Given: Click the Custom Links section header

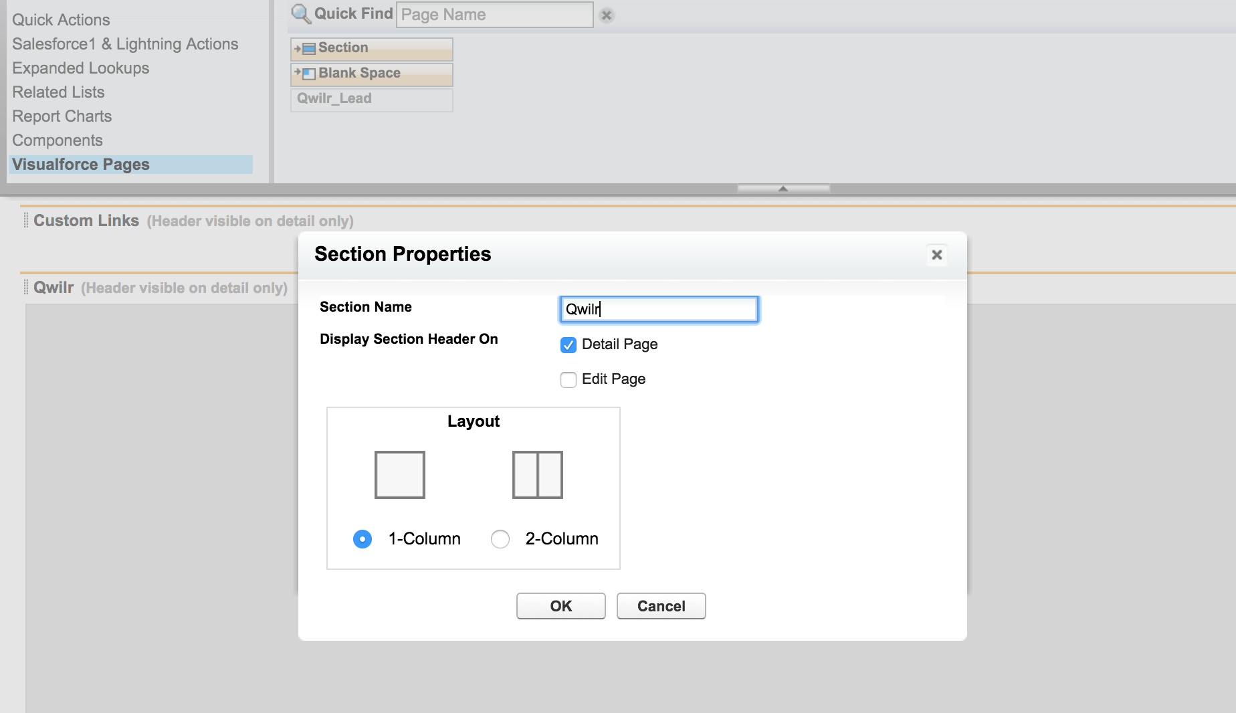Looking at the screenshot, I should click(x=86, y=221).
